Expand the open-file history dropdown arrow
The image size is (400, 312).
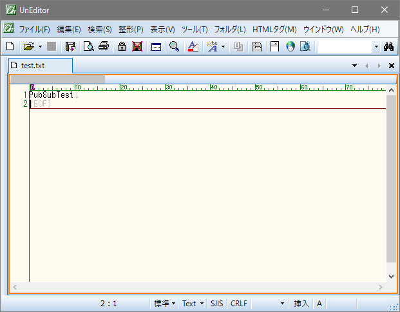(40, 46)
